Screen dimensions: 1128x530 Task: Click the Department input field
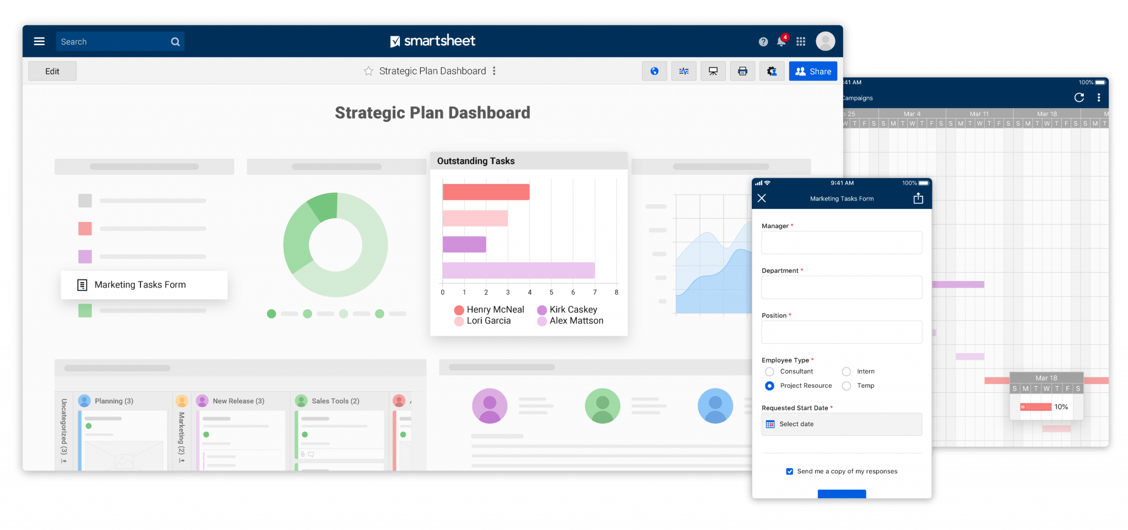tap(842, 288)
